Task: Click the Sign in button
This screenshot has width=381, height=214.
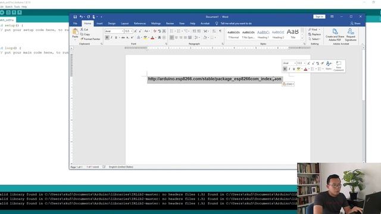Action: tap(319, 17)
